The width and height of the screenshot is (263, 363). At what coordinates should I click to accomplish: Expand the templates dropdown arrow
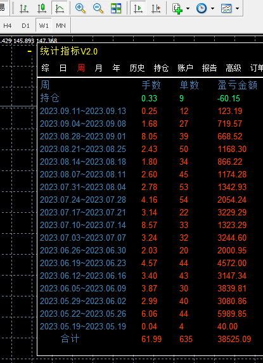coord(237,9)
